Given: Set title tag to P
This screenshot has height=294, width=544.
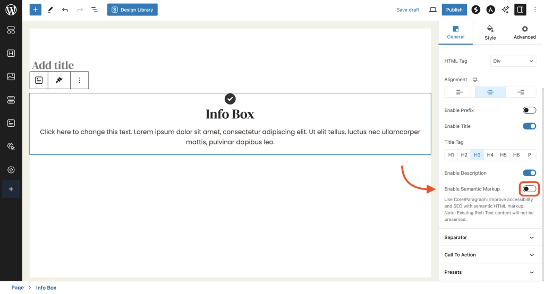Looking at the screenshot, I should [x=530, y=155].
